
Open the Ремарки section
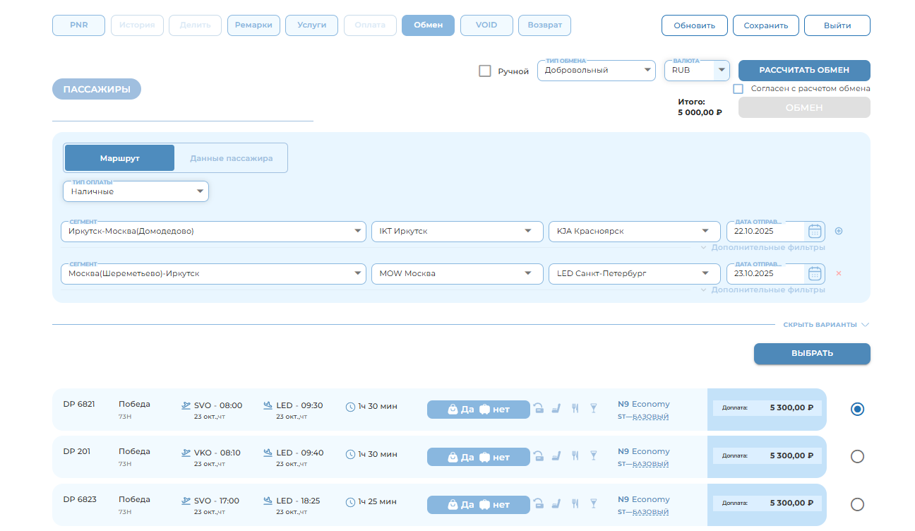(253, 25)
